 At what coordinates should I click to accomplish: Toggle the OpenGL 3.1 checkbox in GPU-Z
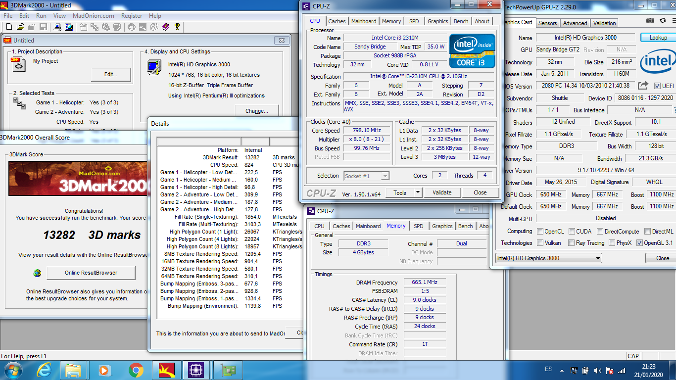[x=639, y=242]
